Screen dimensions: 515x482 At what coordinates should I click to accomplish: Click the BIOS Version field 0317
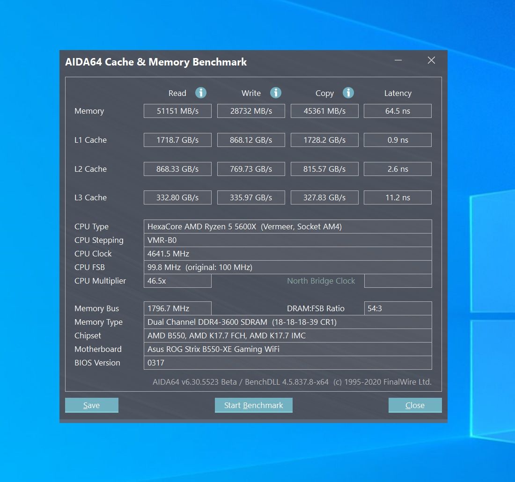point(288,363)
